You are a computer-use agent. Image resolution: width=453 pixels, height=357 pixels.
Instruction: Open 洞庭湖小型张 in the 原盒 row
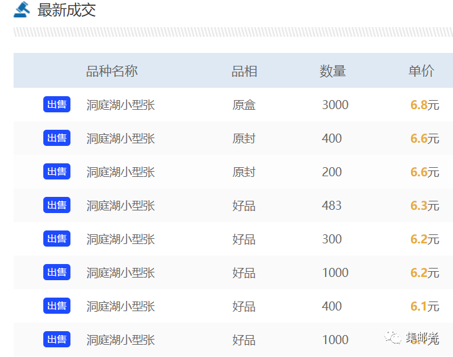click(x=121, y=105)
